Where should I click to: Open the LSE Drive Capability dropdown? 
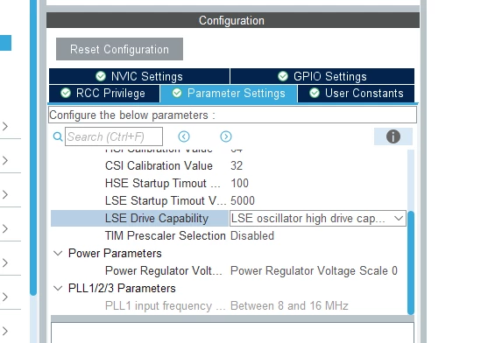(318, 219)
